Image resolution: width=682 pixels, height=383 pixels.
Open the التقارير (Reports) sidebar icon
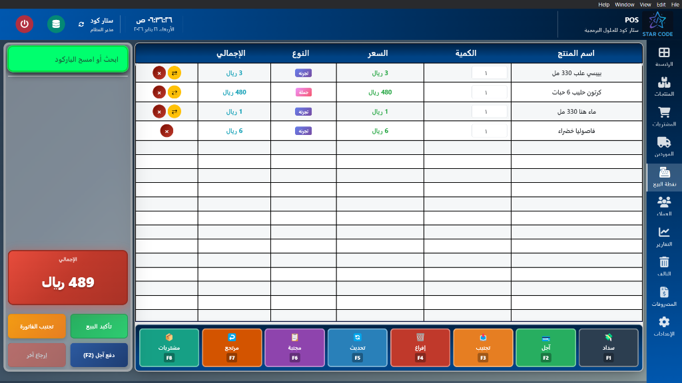click(x=664, y=231)
